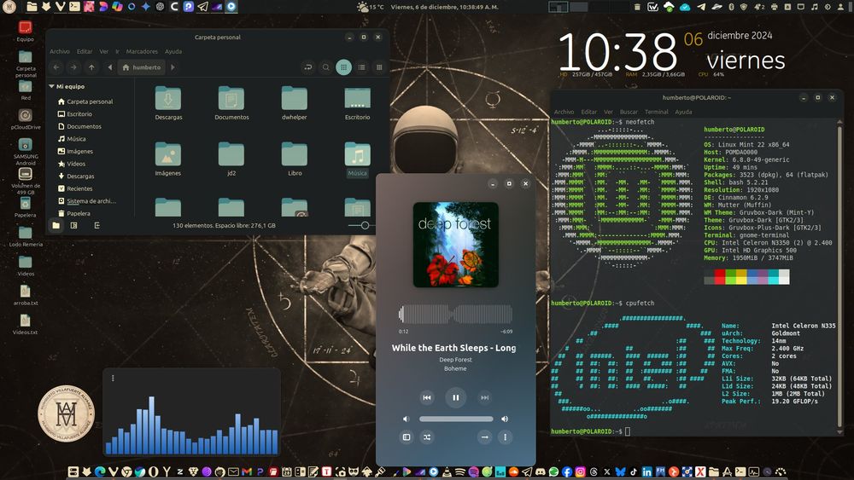The height and width of the screenshot is (480, 854).
Task: Open file manager Ayuda menu
Action: 173,52
